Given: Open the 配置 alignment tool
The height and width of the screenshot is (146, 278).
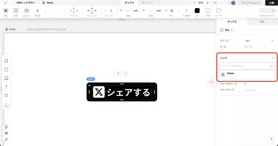Looking at the screenshot, I should tap(16, 11).
